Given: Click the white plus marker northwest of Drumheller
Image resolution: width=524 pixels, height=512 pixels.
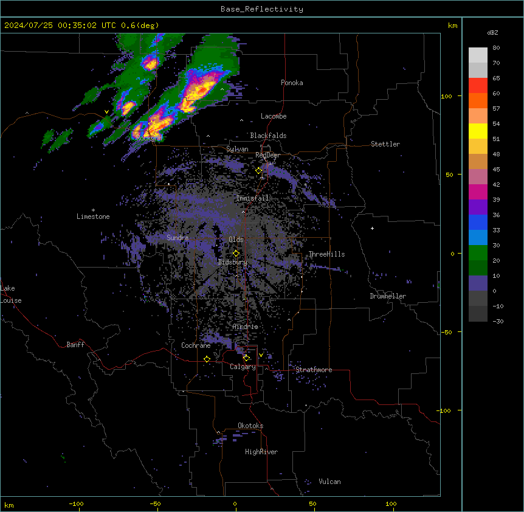Looking at the screenshot, I should [372, 228].
